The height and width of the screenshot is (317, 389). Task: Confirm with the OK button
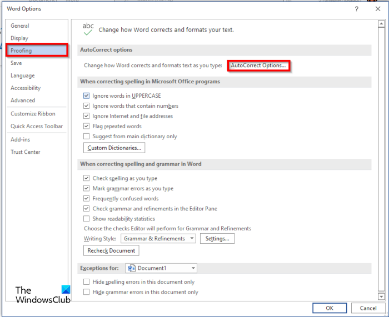(x=330, y=308)
